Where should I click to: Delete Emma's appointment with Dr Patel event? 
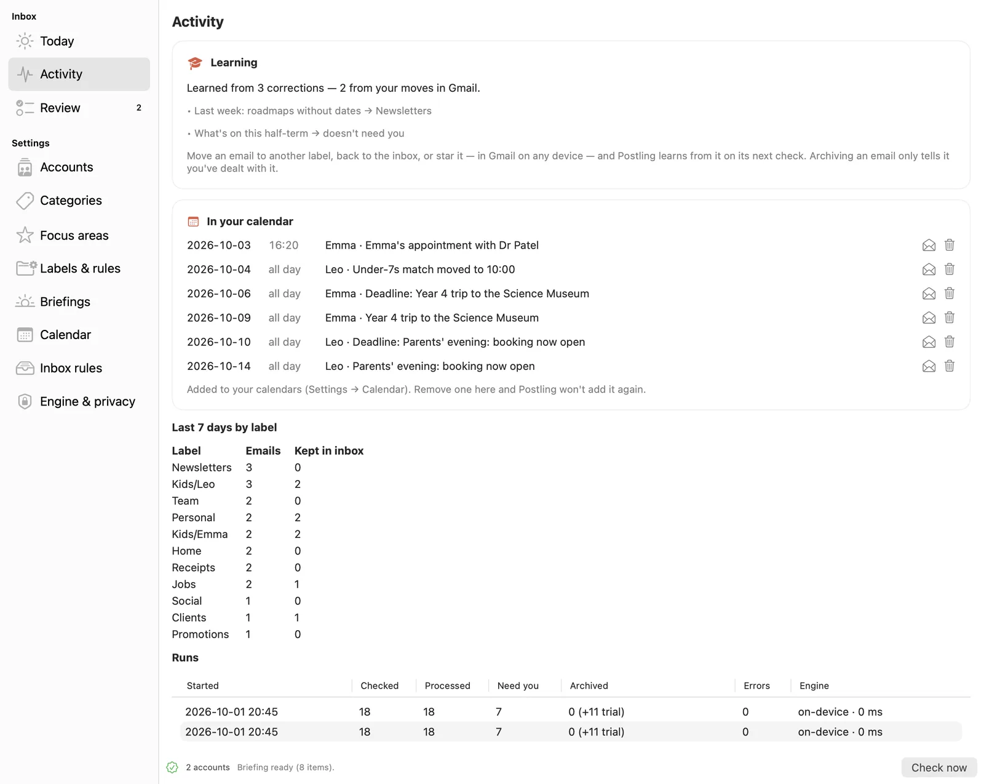pyautogui.click(x=950, y=245)
